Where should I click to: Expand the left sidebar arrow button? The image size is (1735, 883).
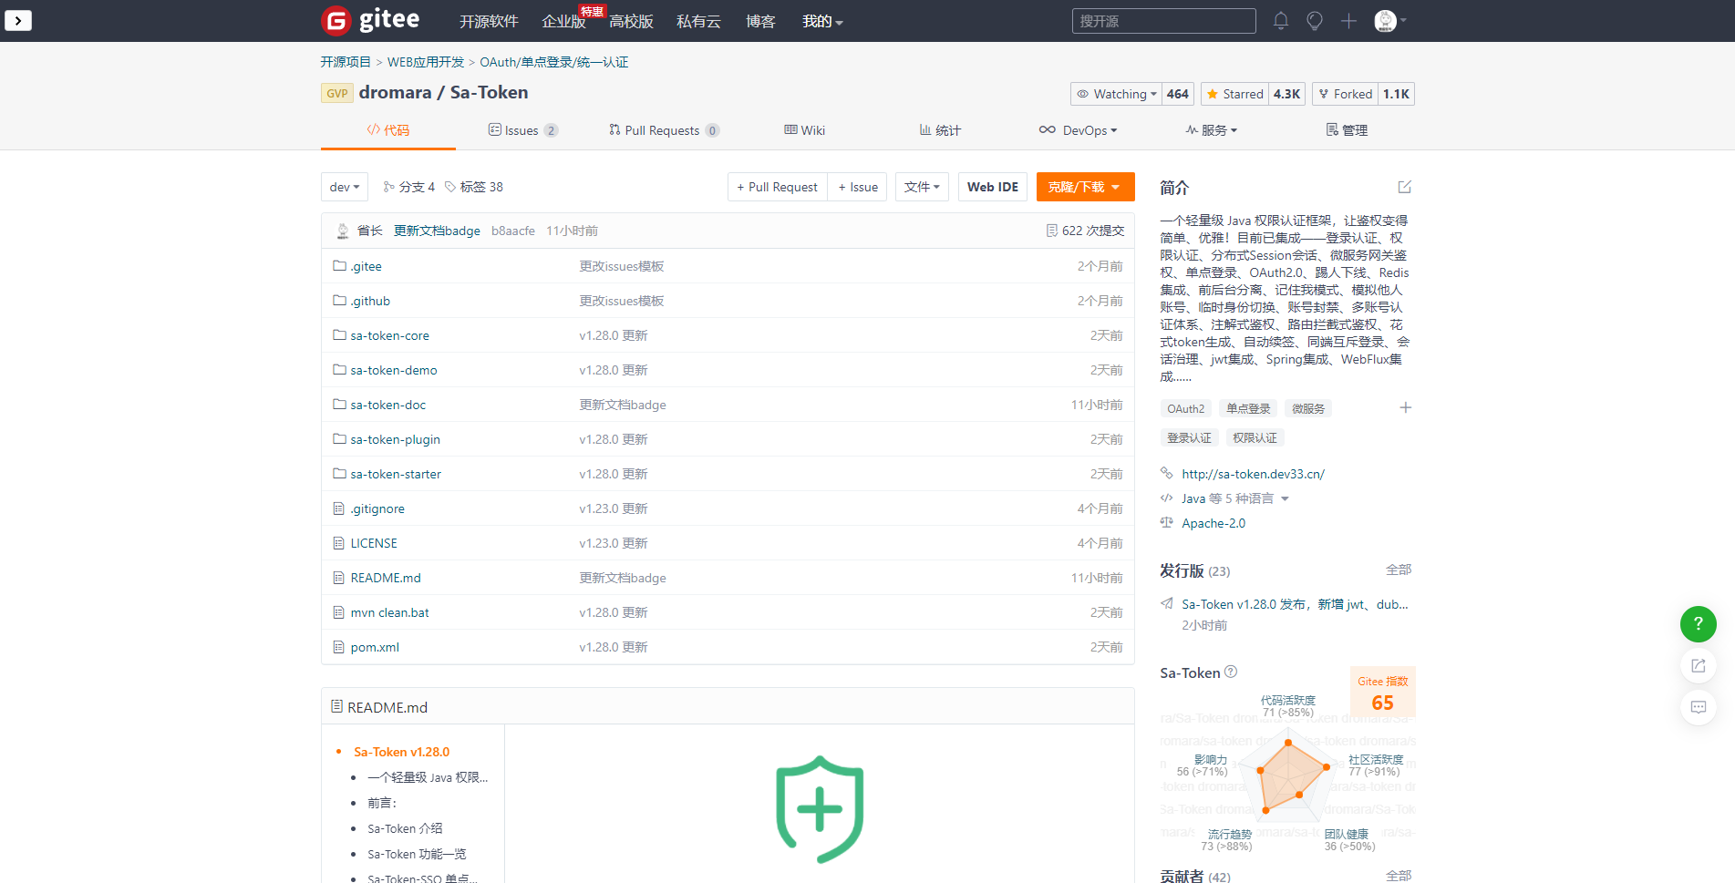coord(18,20)
